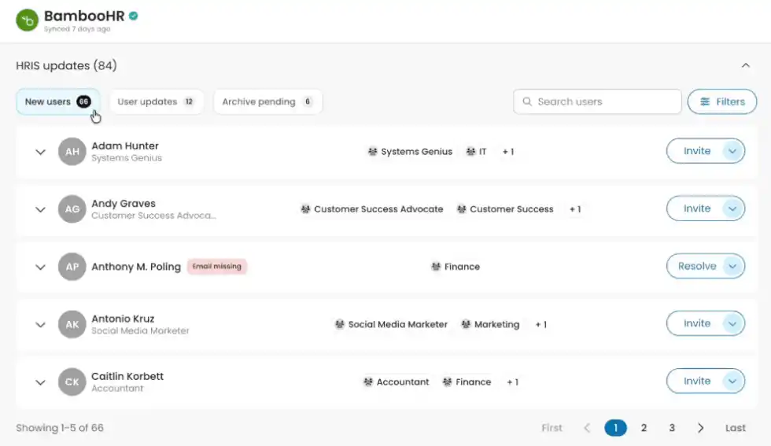Screen dimensions: 771x446
Task: Click the BambooHR green logo icon
Action: pyautogui.click(x=27, y=20)
